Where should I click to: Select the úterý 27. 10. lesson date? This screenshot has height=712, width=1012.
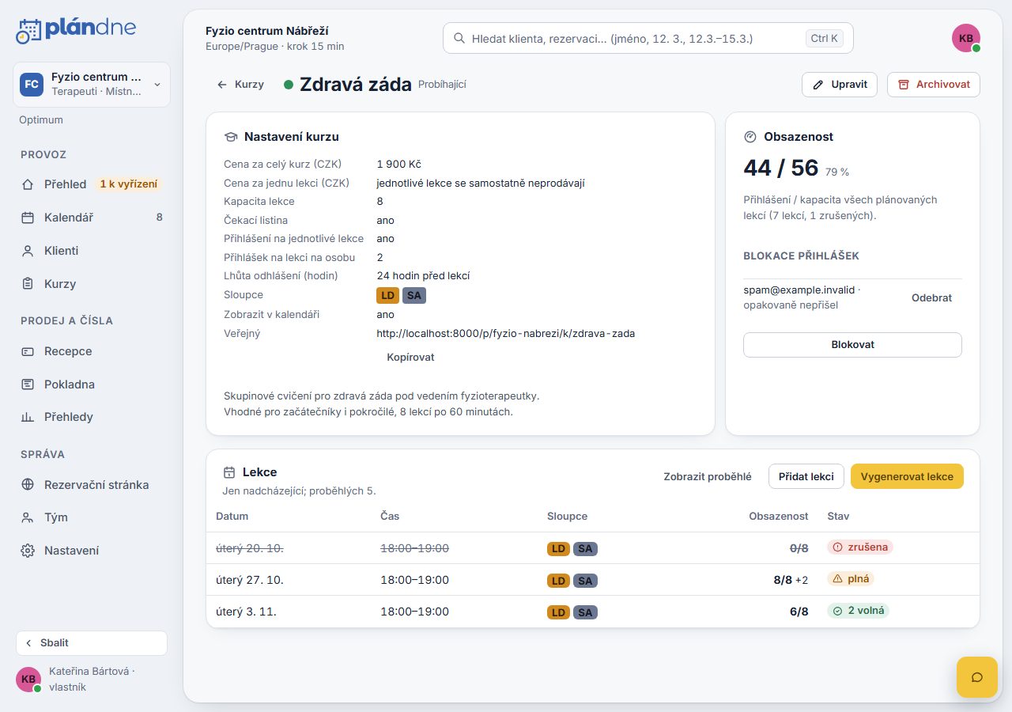[250, 580]
